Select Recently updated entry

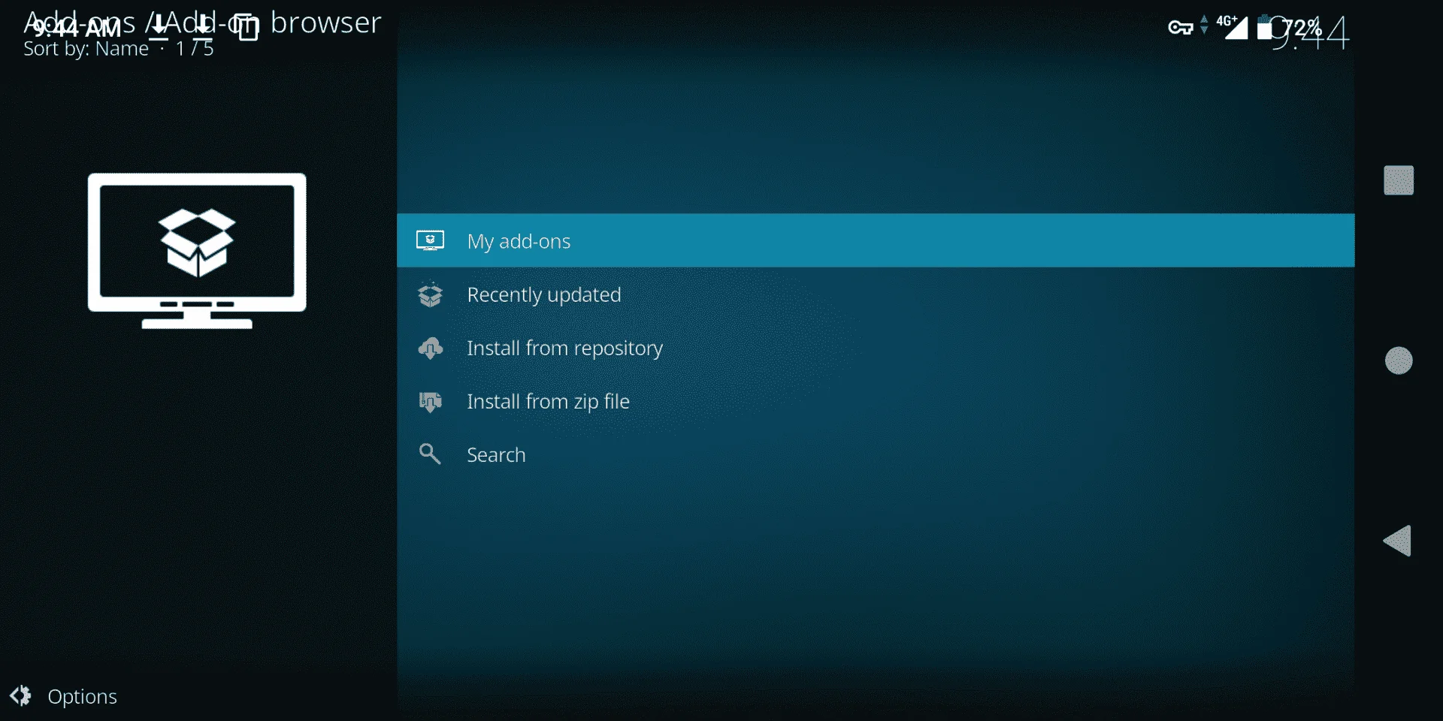pyautogui.click(x=876, y=294)
